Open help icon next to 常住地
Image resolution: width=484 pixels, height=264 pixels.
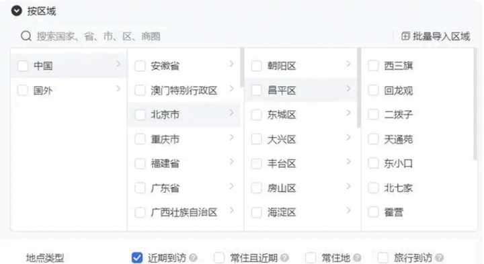pos(357,257)
